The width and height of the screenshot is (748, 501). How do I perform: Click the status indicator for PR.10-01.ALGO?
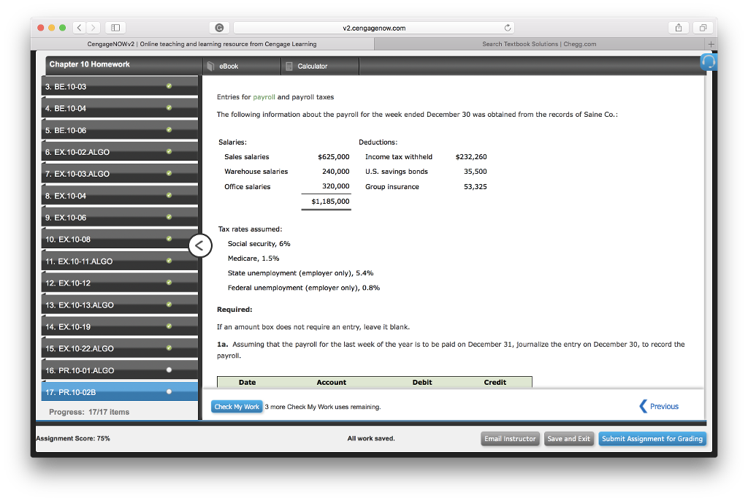pyautogui.click(x=169, y=370)
